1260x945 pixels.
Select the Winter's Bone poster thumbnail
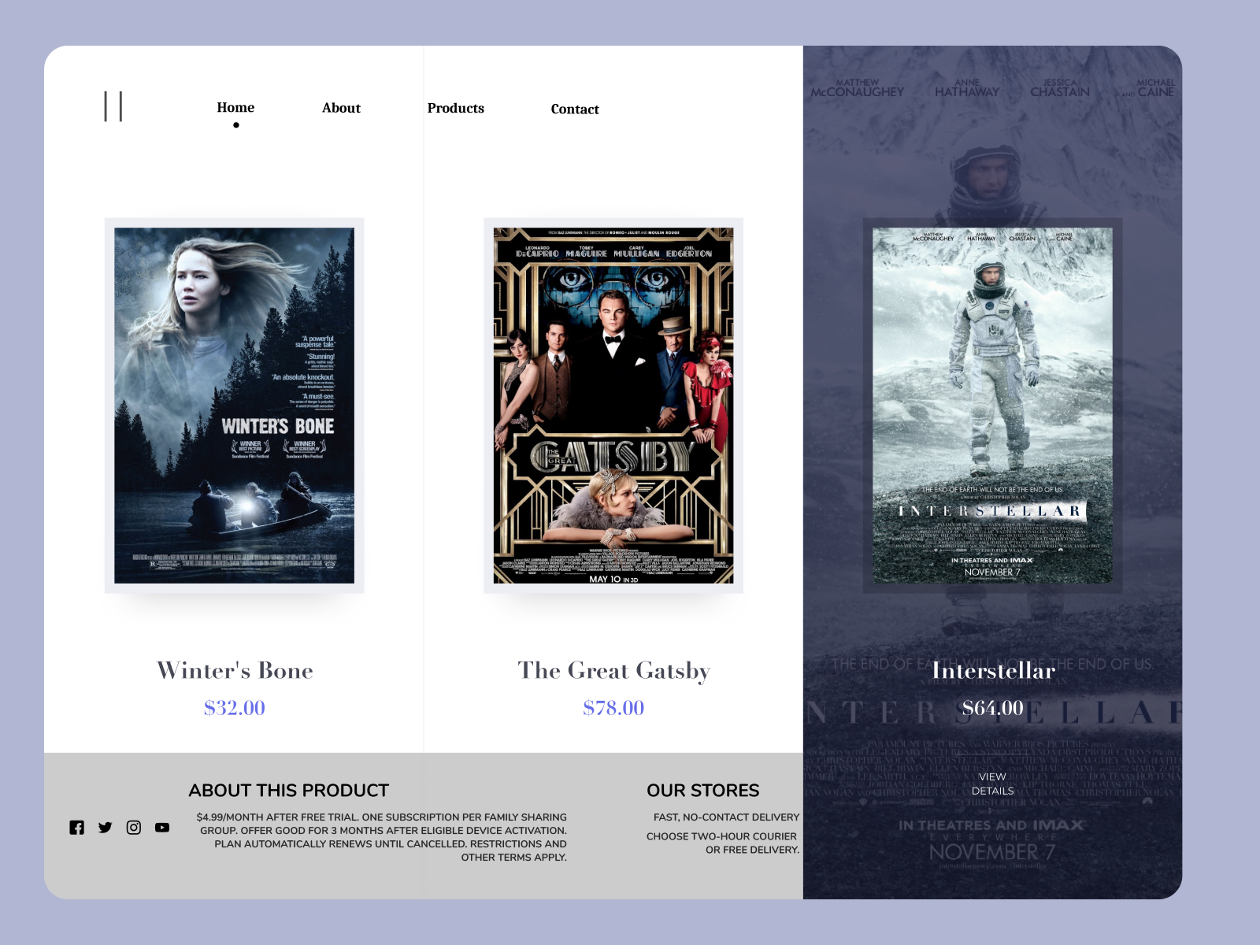(x=235, y=406)
